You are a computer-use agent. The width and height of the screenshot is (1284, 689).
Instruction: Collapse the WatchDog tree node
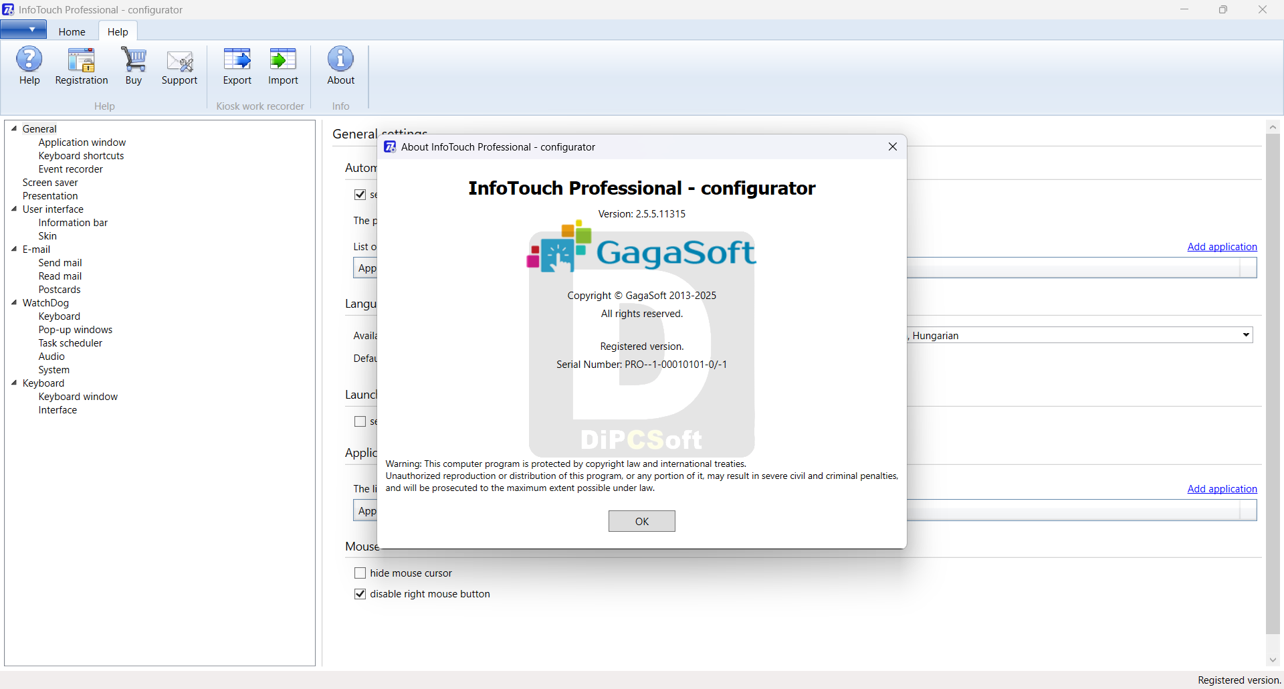click(14, 302)
